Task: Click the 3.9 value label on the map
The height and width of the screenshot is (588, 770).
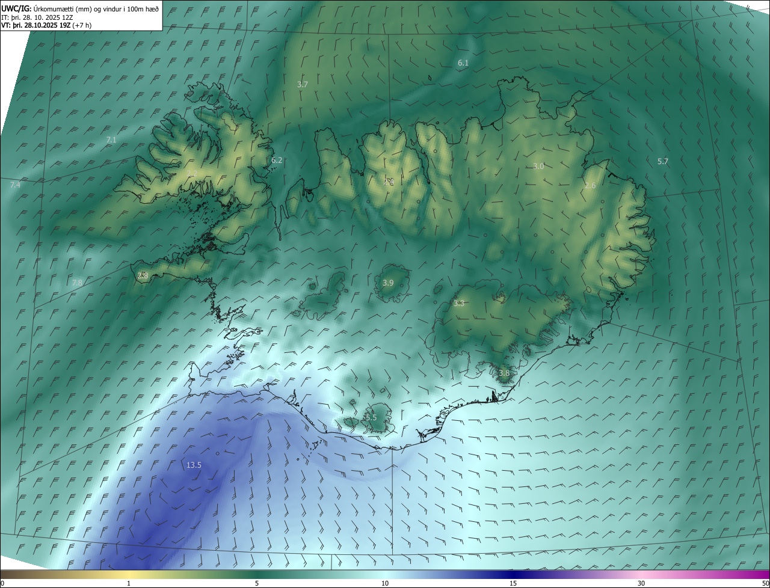Action: 388,283
